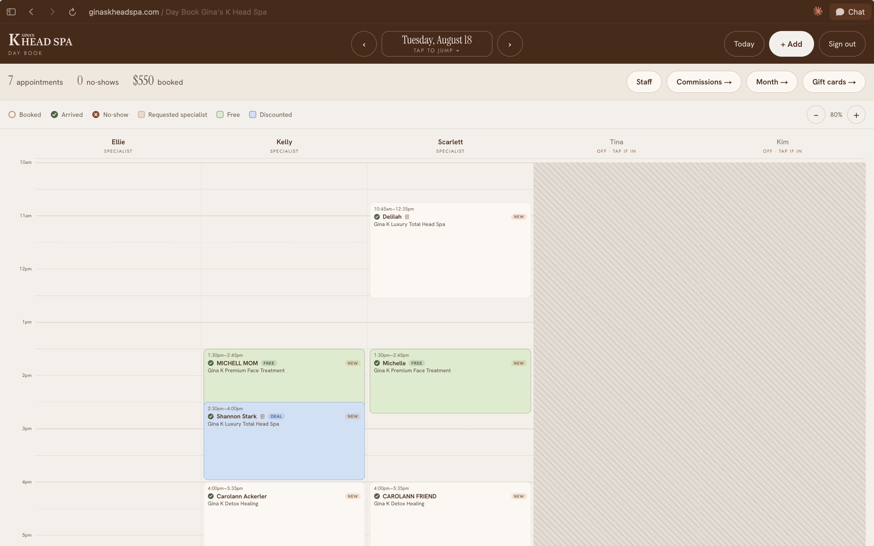Image resolution: width=874 pixels, height=546 pixels.
Task: Zoom out with the minus button
Action: coord(815,115)
